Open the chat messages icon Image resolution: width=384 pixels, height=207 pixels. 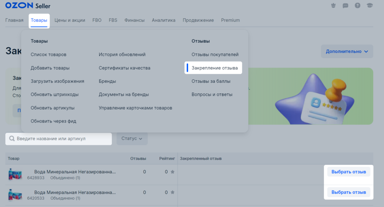(x=345, y=5)
